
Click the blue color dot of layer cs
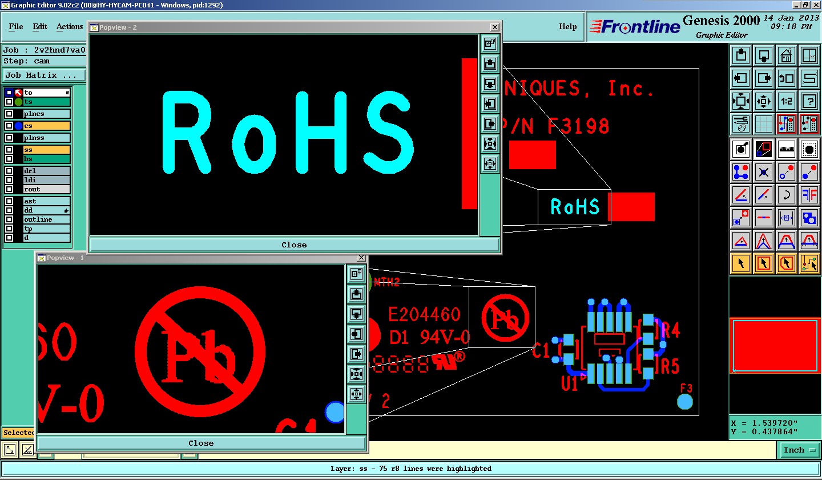pyautogui.click(x=18, y=126)
